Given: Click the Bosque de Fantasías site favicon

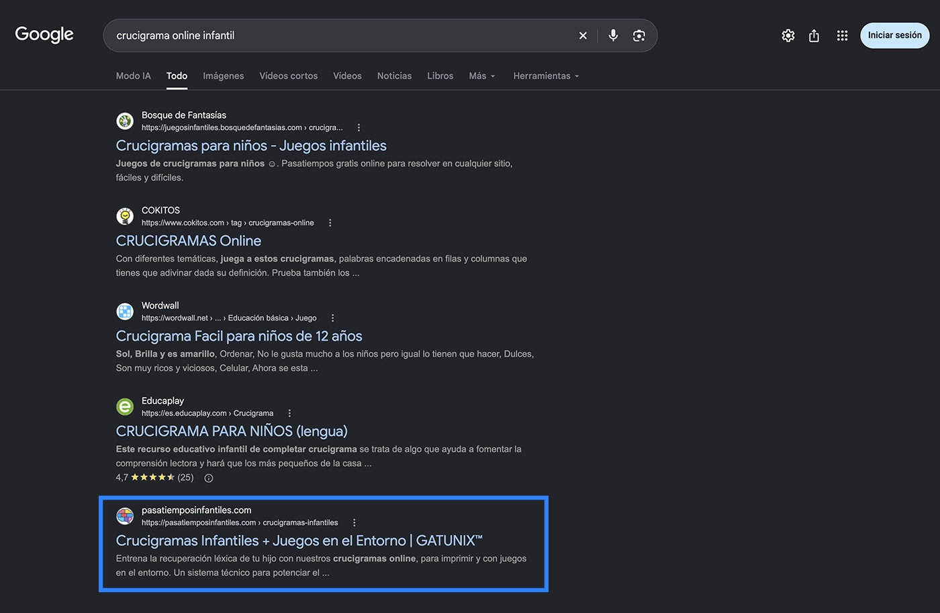Looking at the screenshot, I should click(x=125, y=121).
